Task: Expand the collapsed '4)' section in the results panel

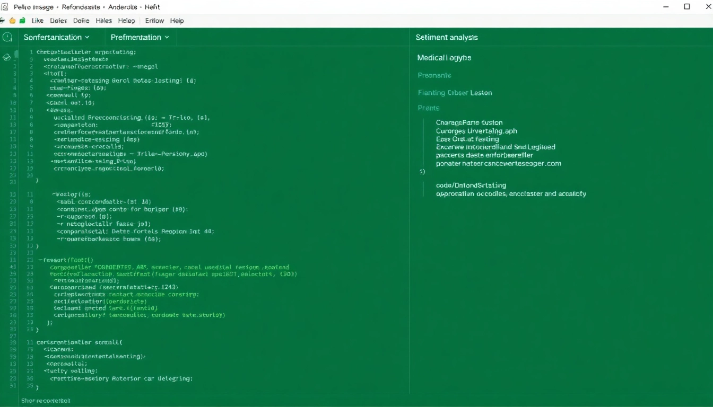Action: [x=422, y=172]
